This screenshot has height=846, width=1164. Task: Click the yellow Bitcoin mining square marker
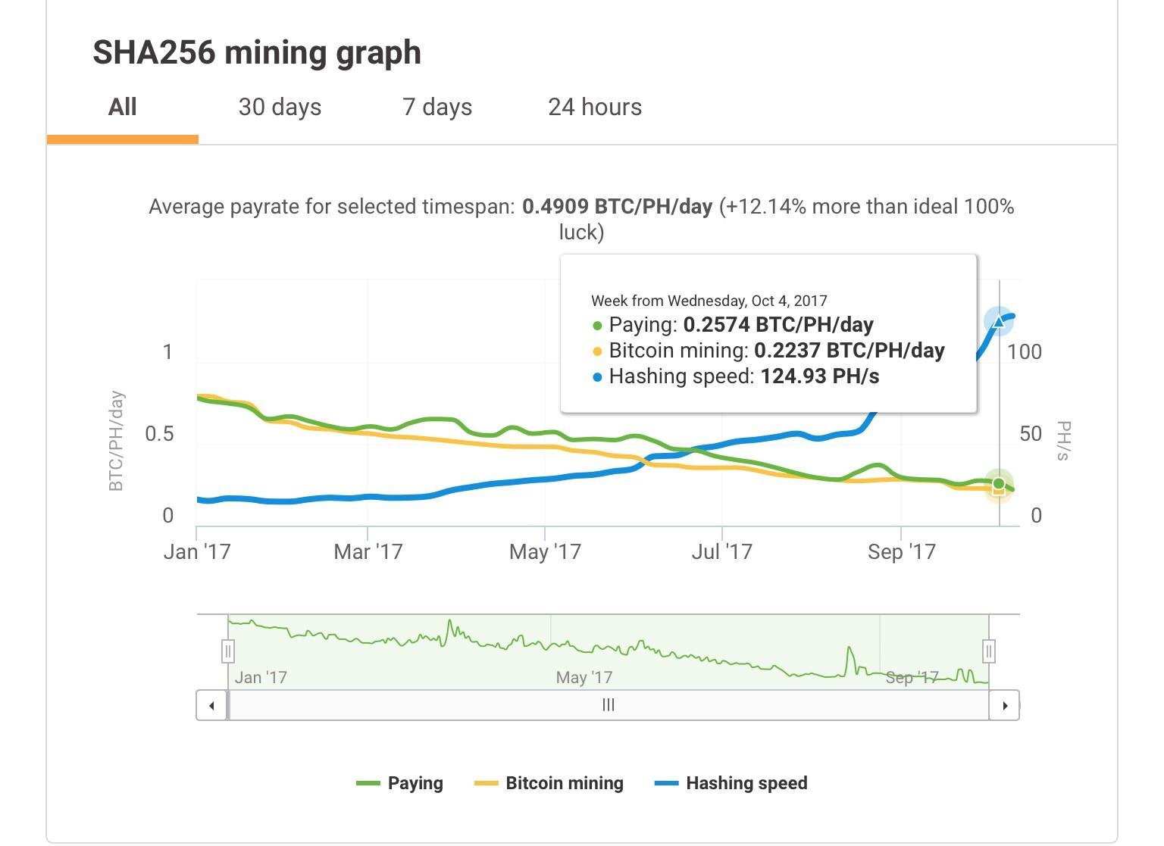tap(999, 492)
